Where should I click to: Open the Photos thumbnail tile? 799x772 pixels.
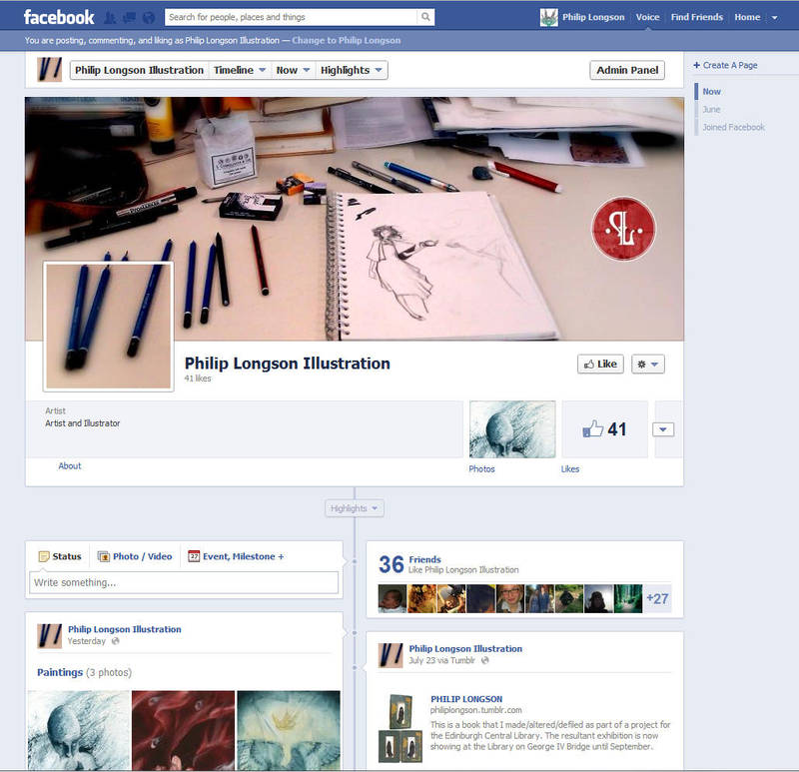click(x=512, y=429)
